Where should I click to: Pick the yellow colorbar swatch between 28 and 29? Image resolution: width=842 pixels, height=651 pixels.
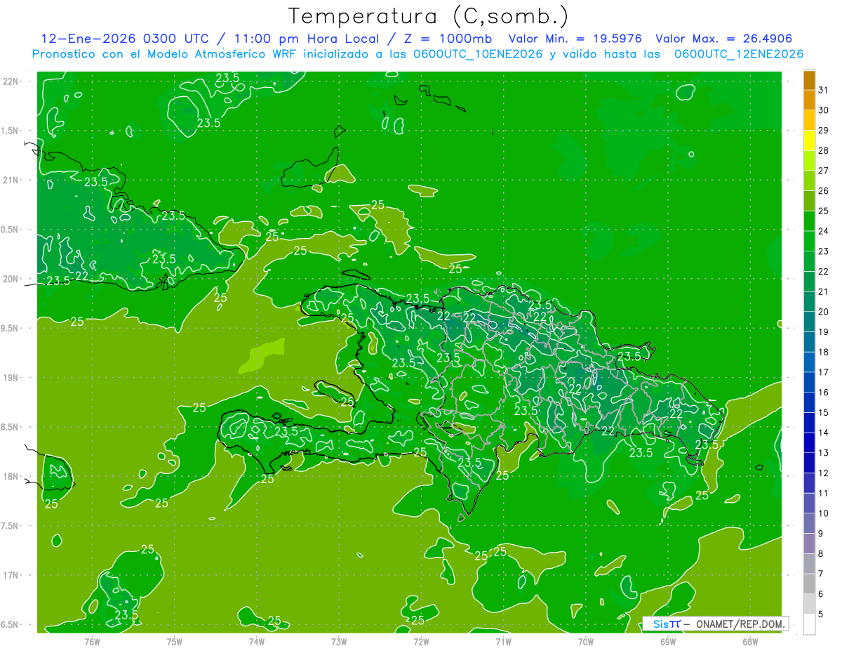click(809, 140)
